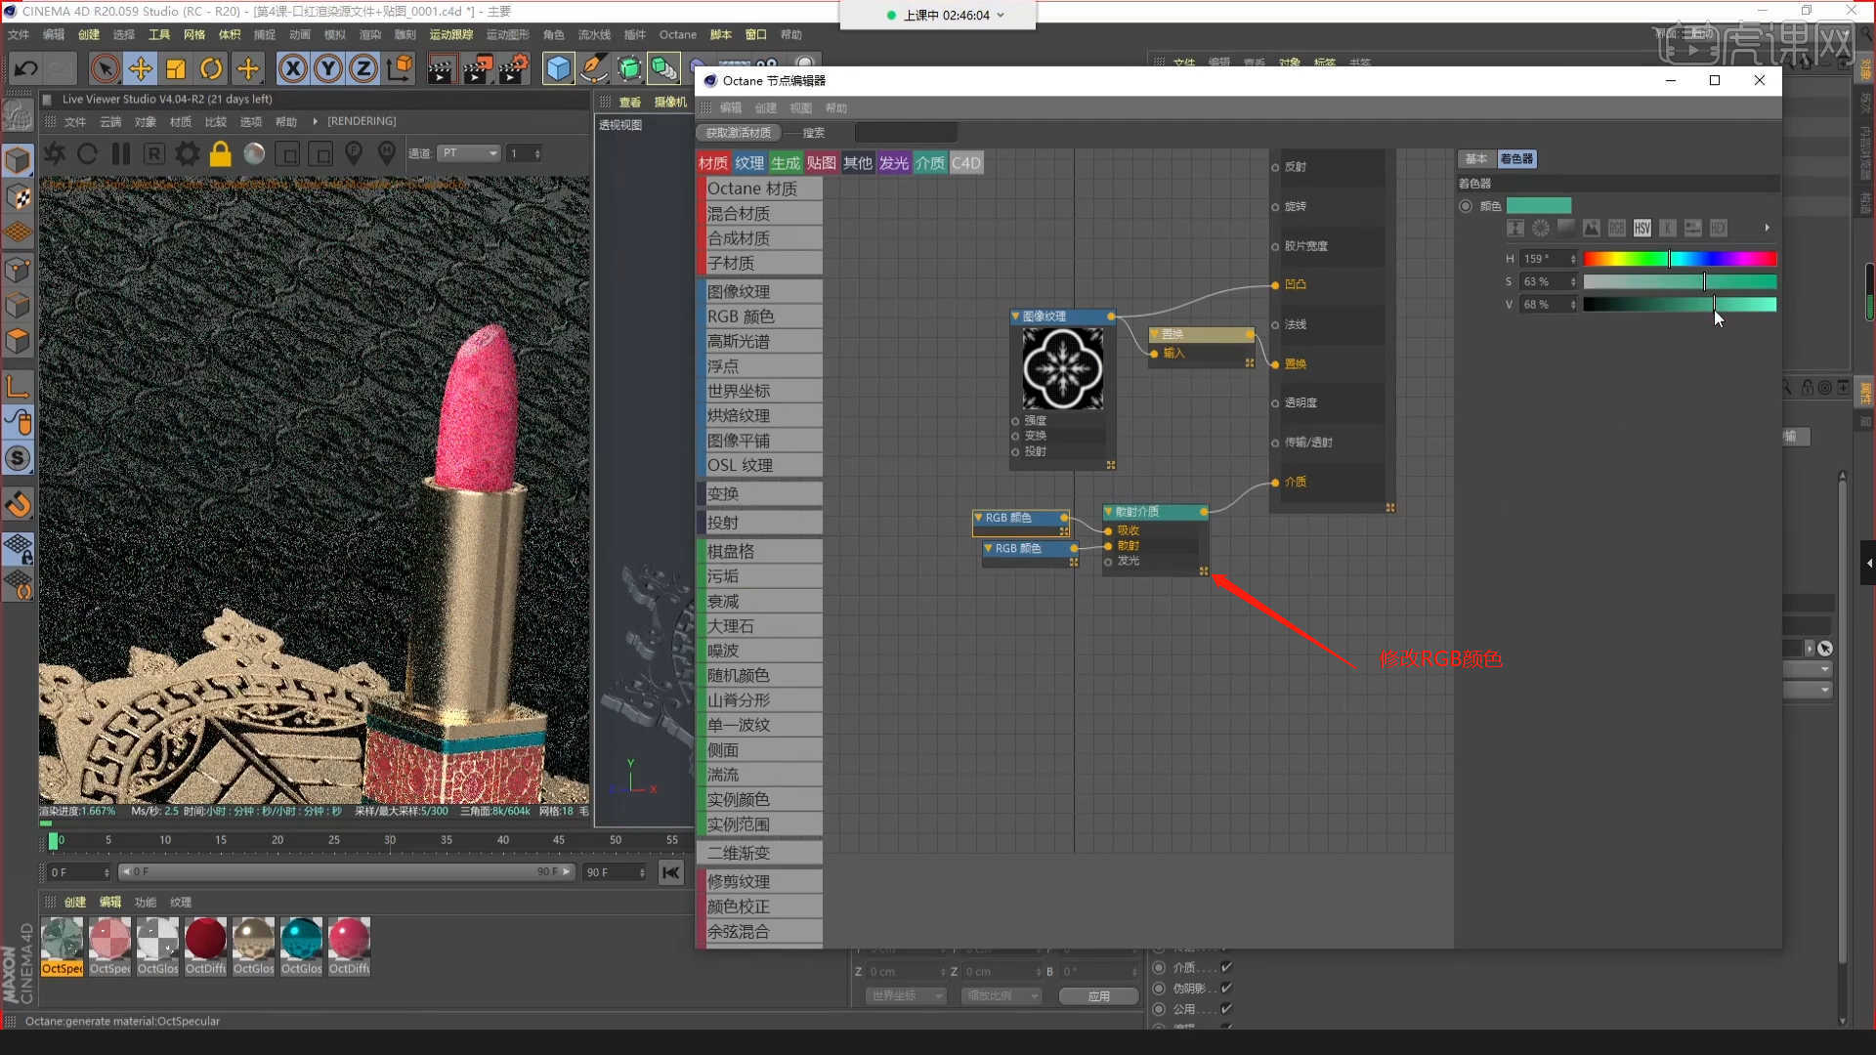Screen dimensions: 1876x1055
Task: Click the Render View clapperboard icon
Action: (x=441, y=68)
